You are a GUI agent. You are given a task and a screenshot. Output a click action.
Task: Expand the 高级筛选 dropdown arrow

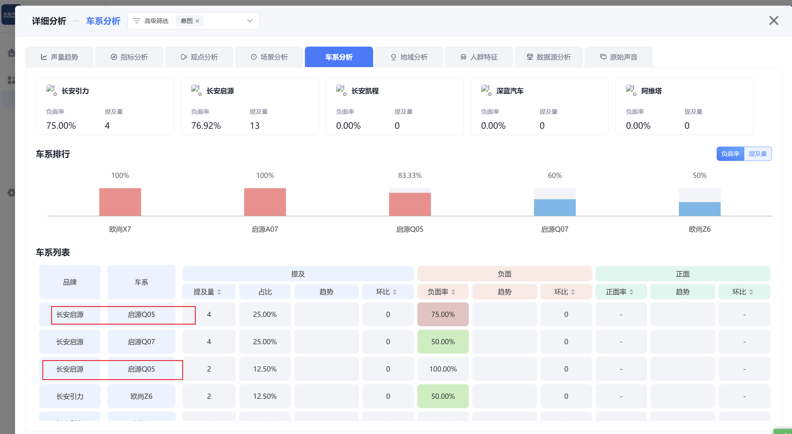[x=250, y=21]
